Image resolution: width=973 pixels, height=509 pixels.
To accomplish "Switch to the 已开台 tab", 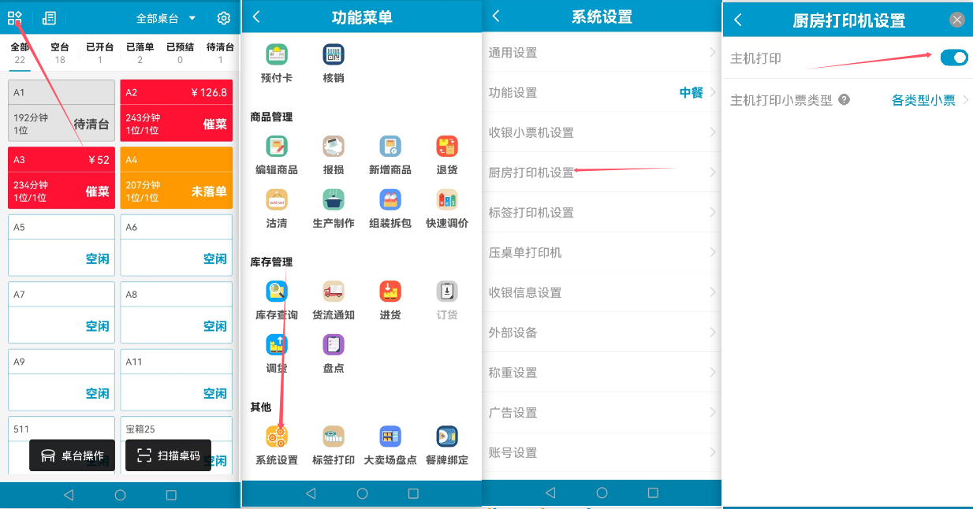I will click(99, 54).
